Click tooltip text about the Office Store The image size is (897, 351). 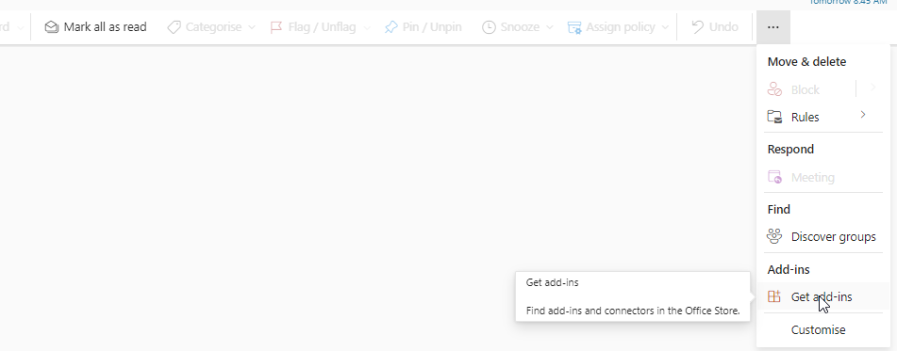click(x=633, y=311)
